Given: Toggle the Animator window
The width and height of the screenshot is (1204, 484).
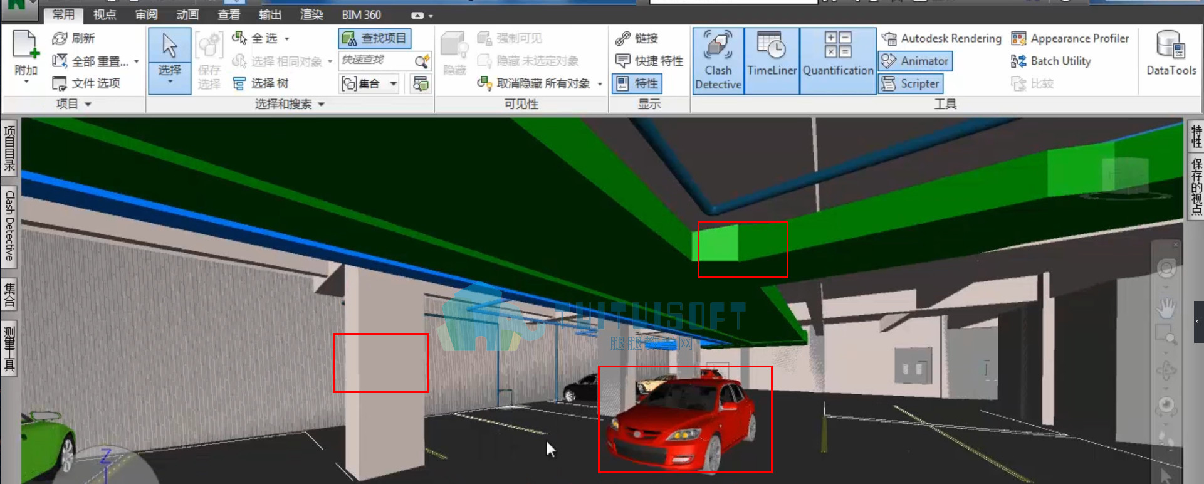Looking at the screenshot, I should coord(915,61).
